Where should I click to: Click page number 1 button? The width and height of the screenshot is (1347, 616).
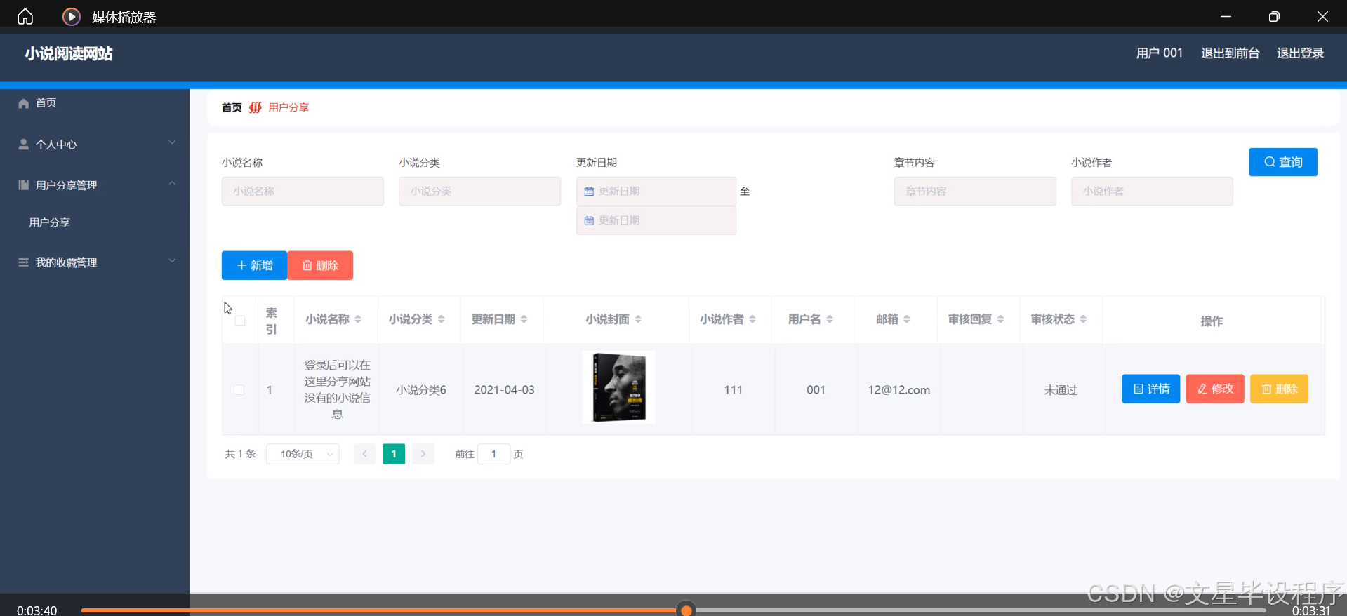394,454
